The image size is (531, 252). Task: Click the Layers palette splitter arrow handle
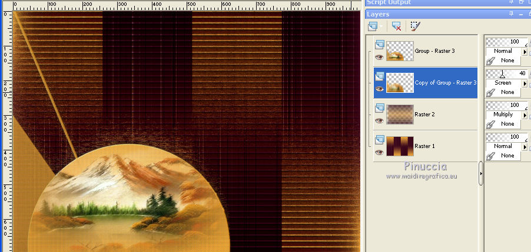tap(481, 173)
